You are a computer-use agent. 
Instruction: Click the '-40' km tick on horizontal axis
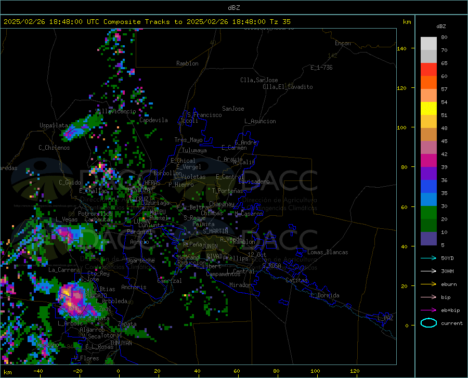pyautogui.click(x=38, y=371)
